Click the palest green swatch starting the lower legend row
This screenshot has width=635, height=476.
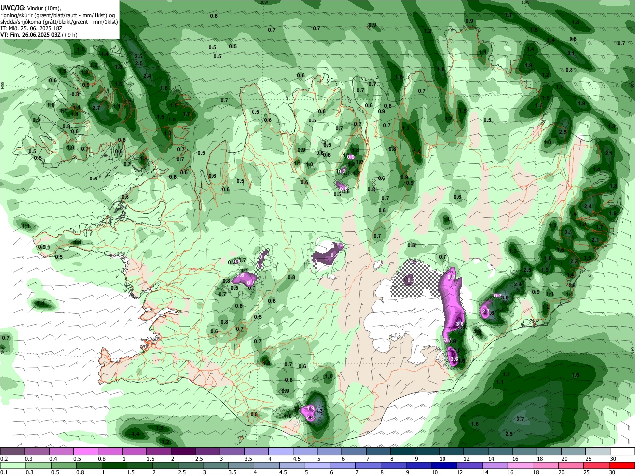click(12, 465)
